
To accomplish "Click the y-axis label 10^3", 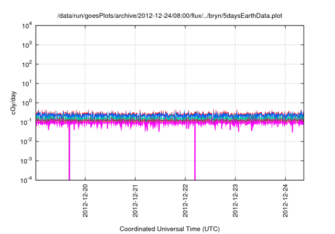I will point(27,45).
